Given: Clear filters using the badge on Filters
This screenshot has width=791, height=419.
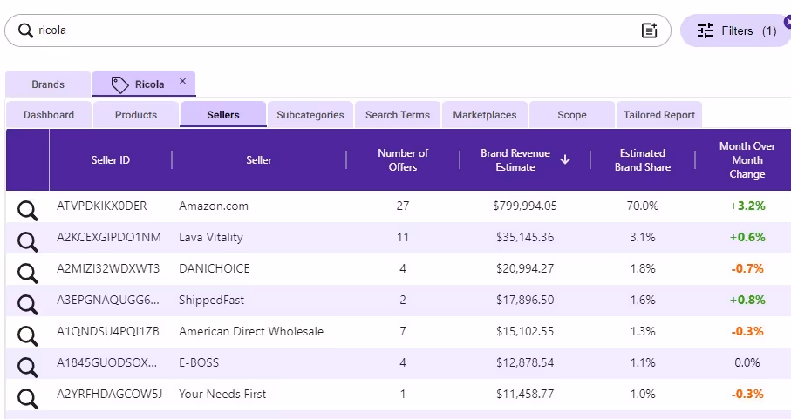Looking at the screenshot, I should pos(788,22).
